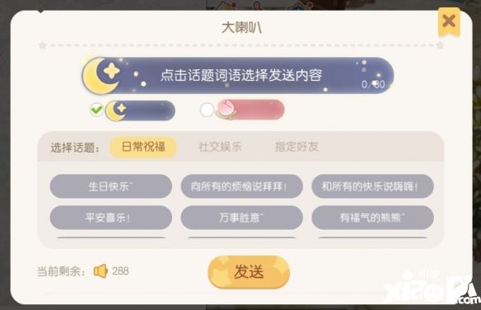Open the 指定好友 topic tab
The width and height of the screenshot is (481, 310).
click(x=297, y=147)
